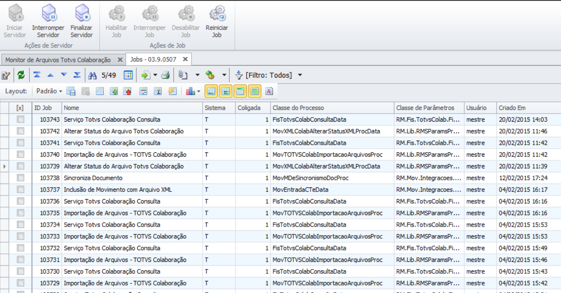The width and height of the screenshot is (561, 293).
Task: Select row Inclusão de Movimento com Arquivo XML
Action: pyautogui.click(x=280, y=190)
